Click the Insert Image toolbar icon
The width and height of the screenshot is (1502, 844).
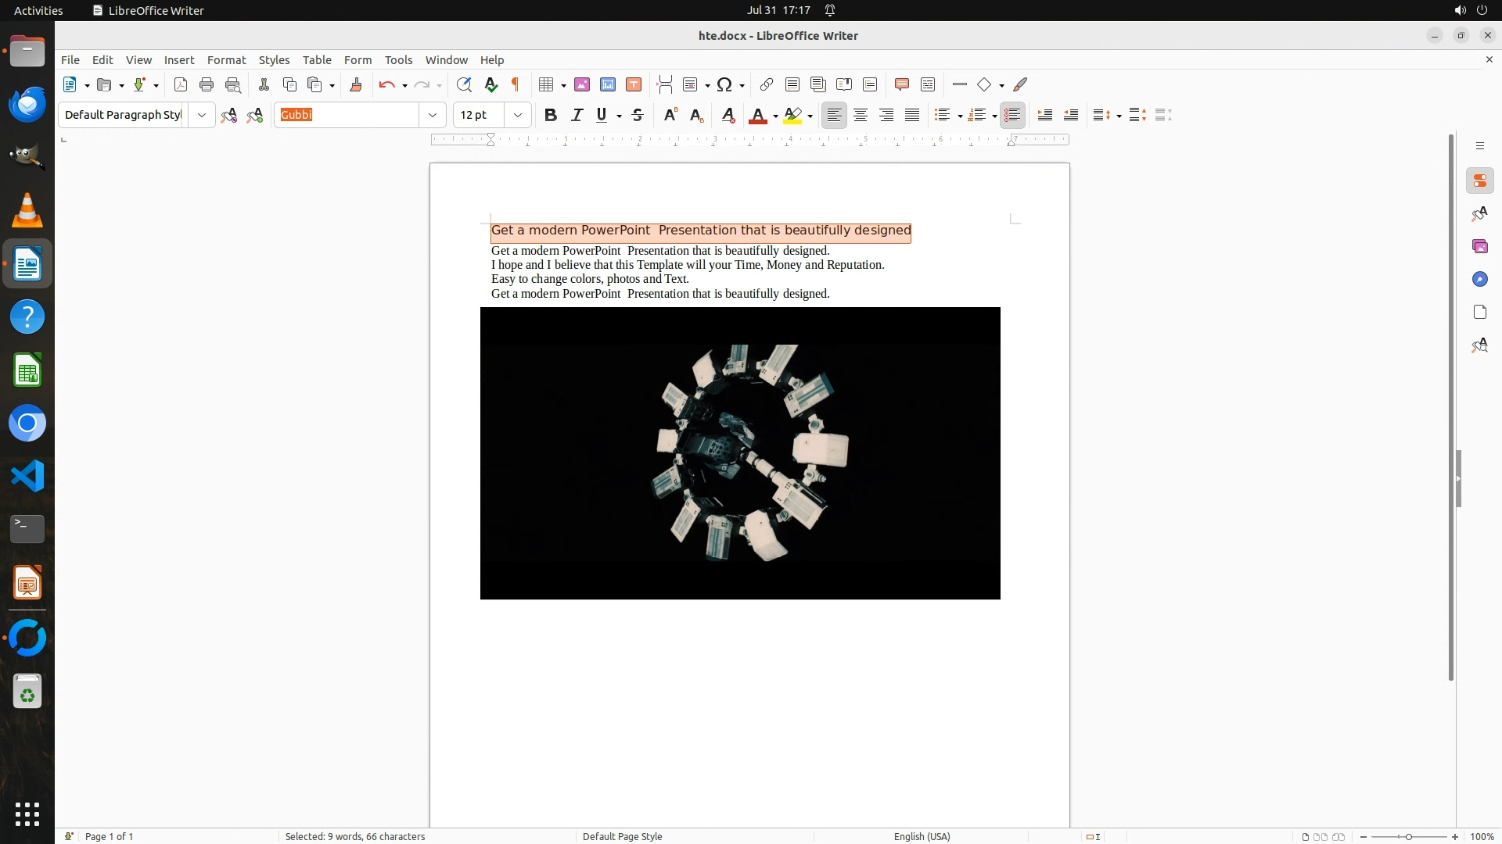point(581,84)
